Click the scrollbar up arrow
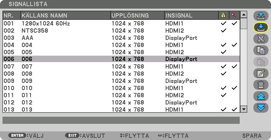This screenshot has height=140, width=271. 244,14
